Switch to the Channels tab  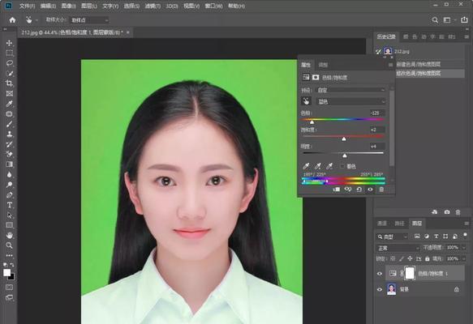[382, 223]
